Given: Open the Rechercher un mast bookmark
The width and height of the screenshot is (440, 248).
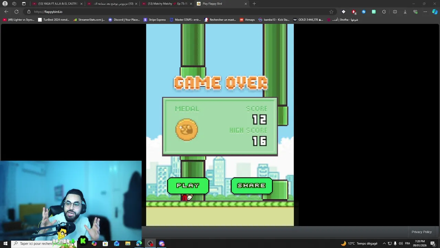Looking at the screenshot, I should [x=220, y=20].
